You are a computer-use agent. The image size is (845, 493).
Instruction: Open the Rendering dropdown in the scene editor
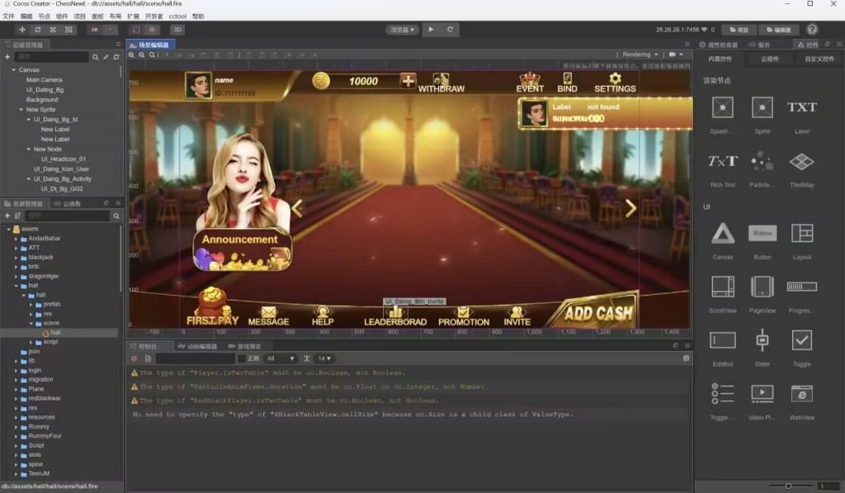point(640,55)
